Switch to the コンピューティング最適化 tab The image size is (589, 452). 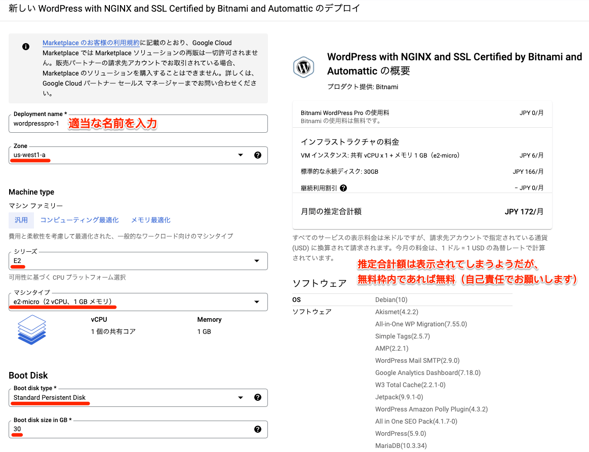[80, 220]
